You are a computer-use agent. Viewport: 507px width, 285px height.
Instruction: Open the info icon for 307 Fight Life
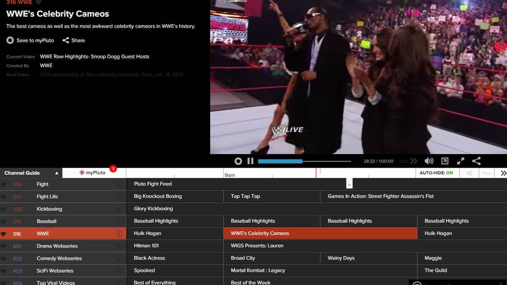[119, 196]
